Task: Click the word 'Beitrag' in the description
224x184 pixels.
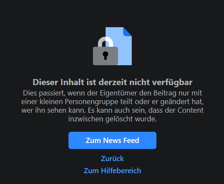Action: coord(165,93)
